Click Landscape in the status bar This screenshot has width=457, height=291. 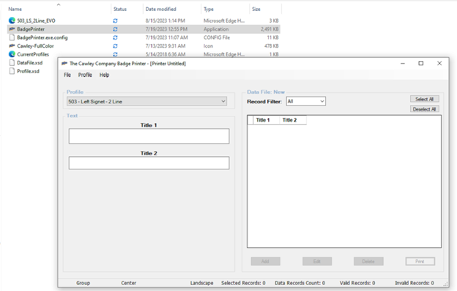(x=201, y=283)
